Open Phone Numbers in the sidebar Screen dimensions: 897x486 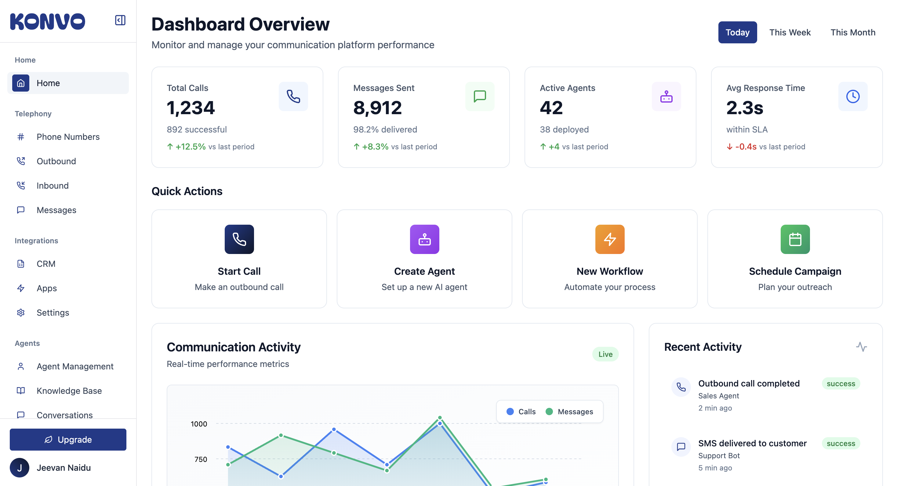point(68,137)
